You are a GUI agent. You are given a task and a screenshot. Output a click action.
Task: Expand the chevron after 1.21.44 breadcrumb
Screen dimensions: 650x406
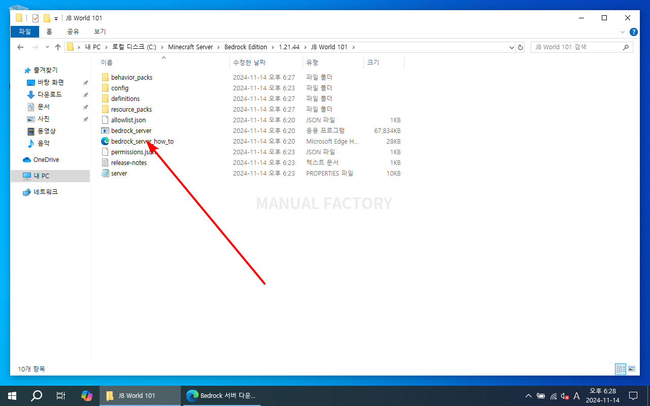[305, 47]
